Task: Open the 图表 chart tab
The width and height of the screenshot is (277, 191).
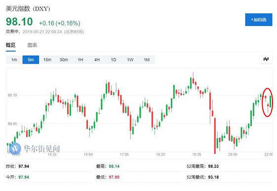Action: 32,45
